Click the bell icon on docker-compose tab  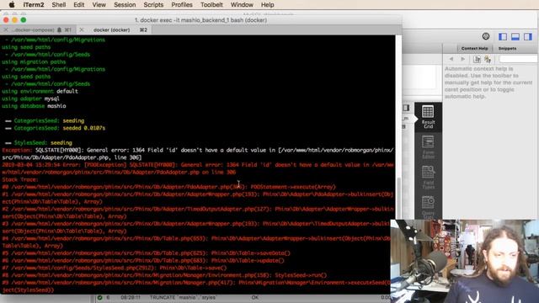pos(59,30)
